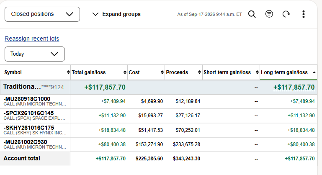Click long-term gain +$7,489.94 cell
Screen dimensions: 322x175
(302, 101)
